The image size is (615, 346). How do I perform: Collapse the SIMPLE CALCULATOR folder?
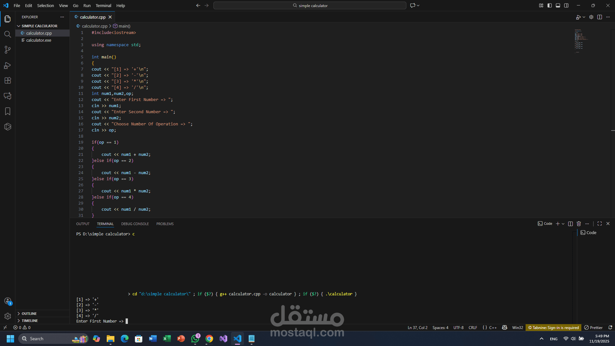pyautogui.click(x=18, y=26)
